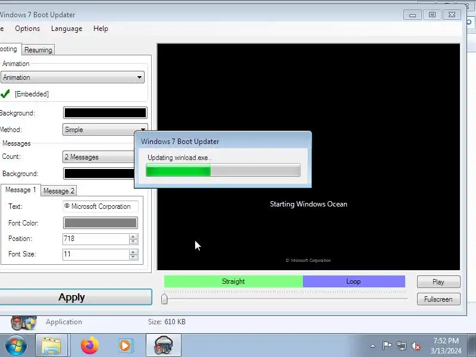Viewport: 476px width, 357px height.
Task: Open the Help menu
Action: 101,29
